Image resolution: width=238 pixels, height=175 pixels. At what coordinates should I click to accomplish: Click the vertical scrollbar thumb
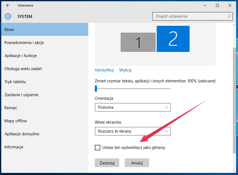[234, 101]
